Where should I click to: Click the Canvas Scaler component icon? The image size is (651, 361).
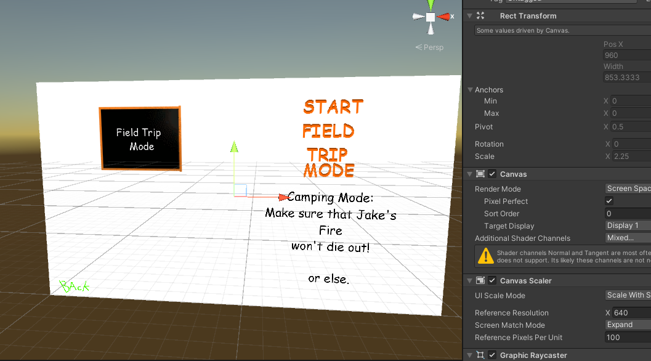point(480,280)
